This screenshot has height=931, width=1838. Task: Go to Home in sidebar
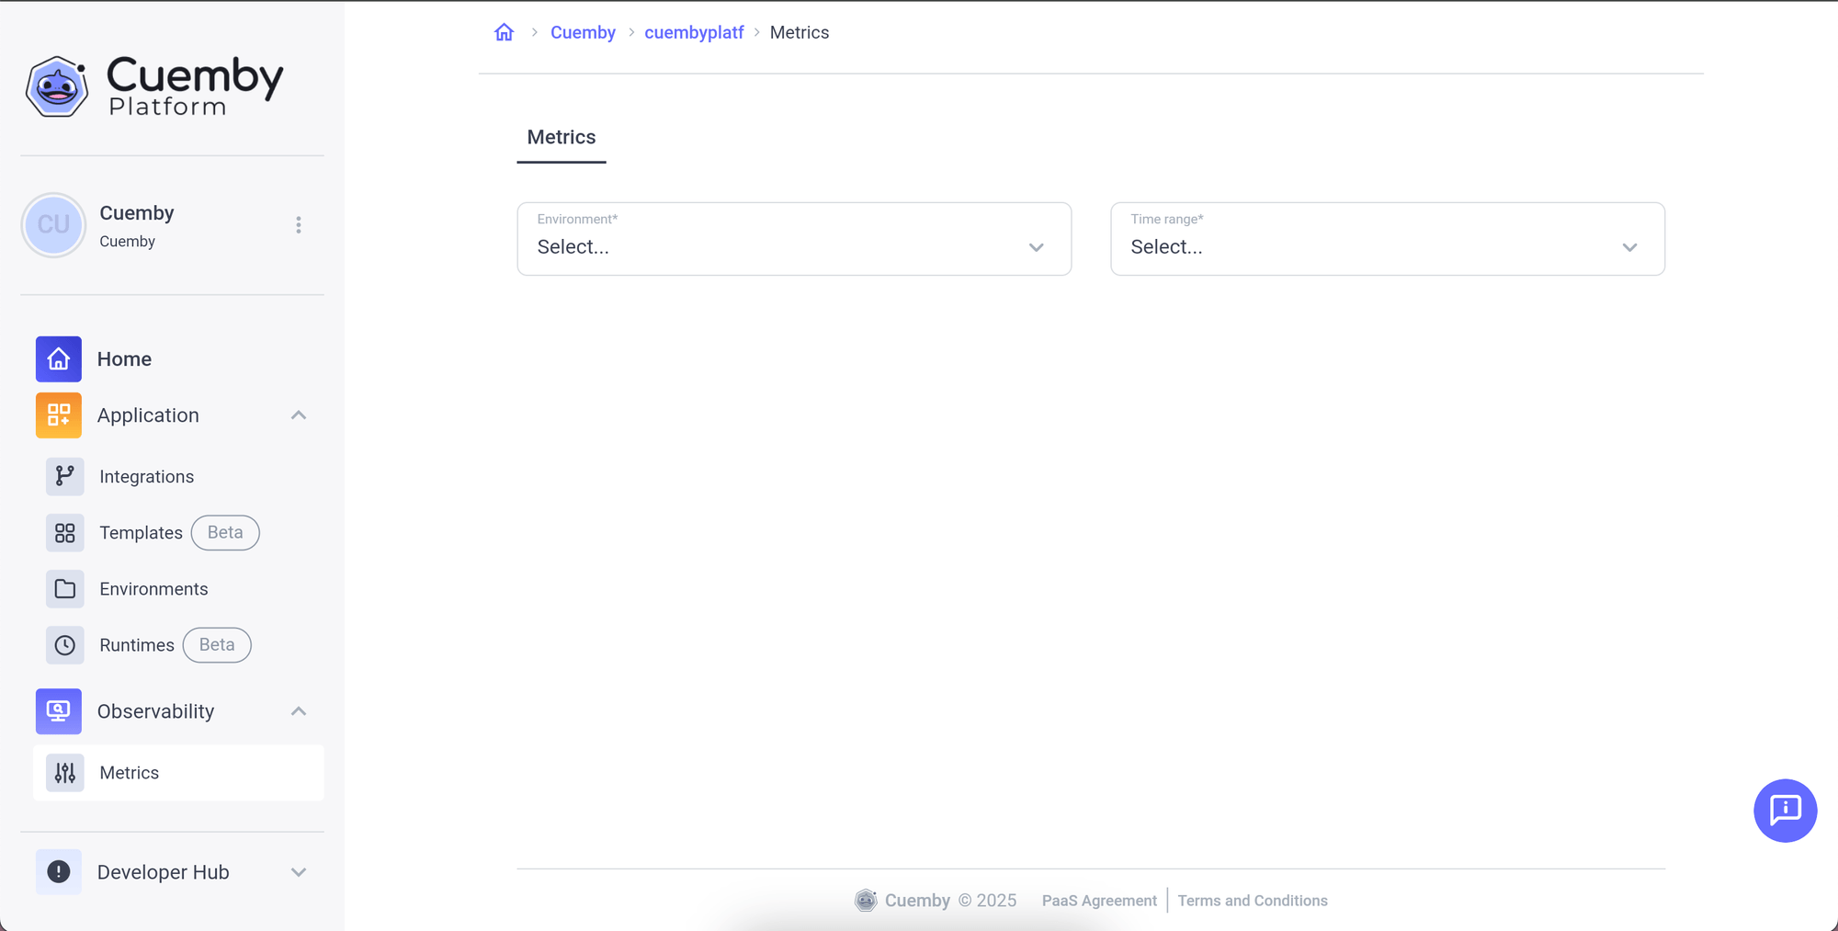(124, 359)
